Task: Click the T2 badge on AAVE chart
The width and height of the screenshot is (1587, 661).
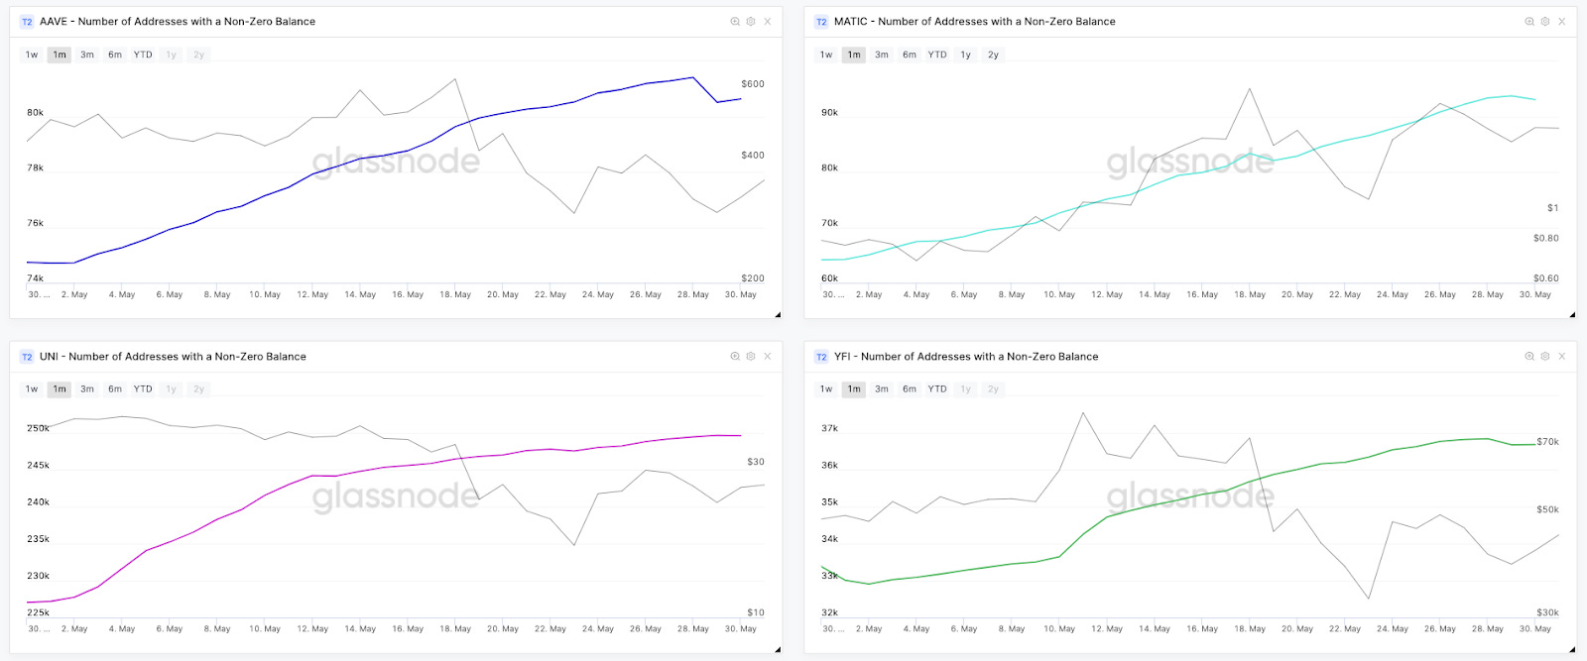Action: coord(27,22)
